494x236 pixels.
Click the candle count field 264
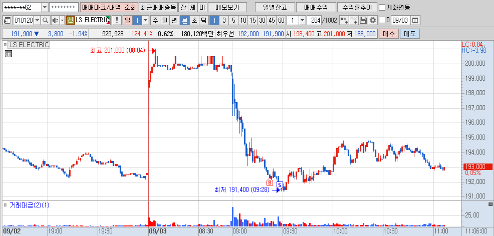point(314,20)
